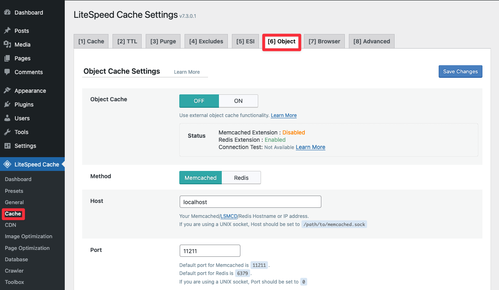Click the Dashboard gauge icon in sidebar
Viewport: 499px width, 290px height.
[x=7, y=13]
